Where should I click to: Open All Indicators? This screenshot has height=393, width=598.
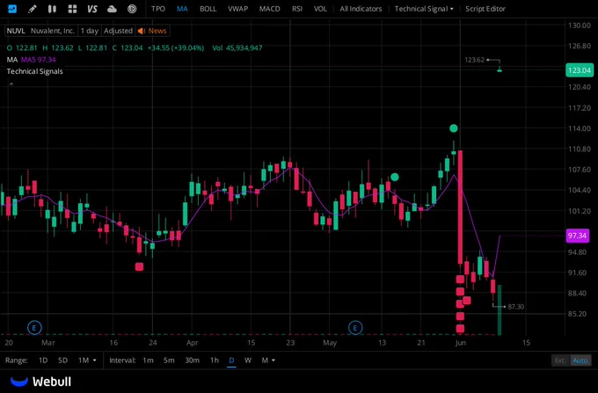click(x=361, y=9)
